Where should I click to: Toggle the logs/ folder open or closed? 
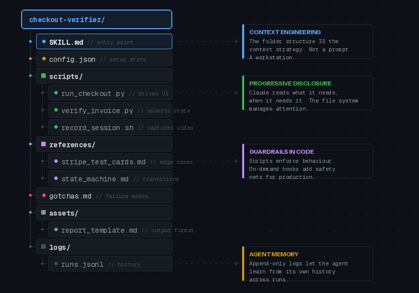[x=59, y=247]
